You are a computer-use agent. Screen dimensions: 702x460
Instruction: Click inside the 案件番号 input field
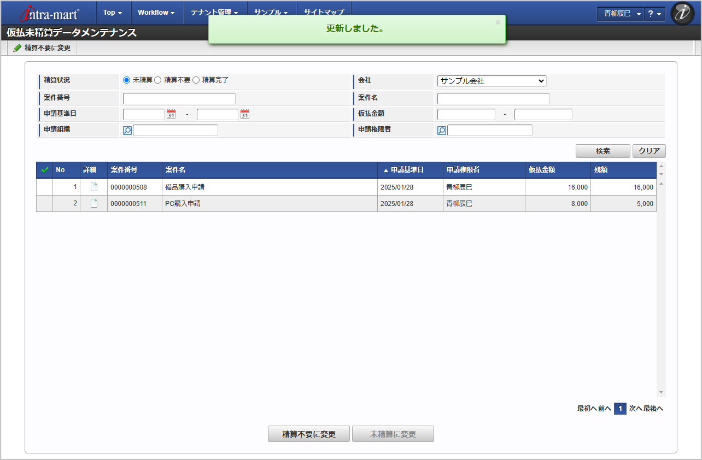(x=179, y=98)
